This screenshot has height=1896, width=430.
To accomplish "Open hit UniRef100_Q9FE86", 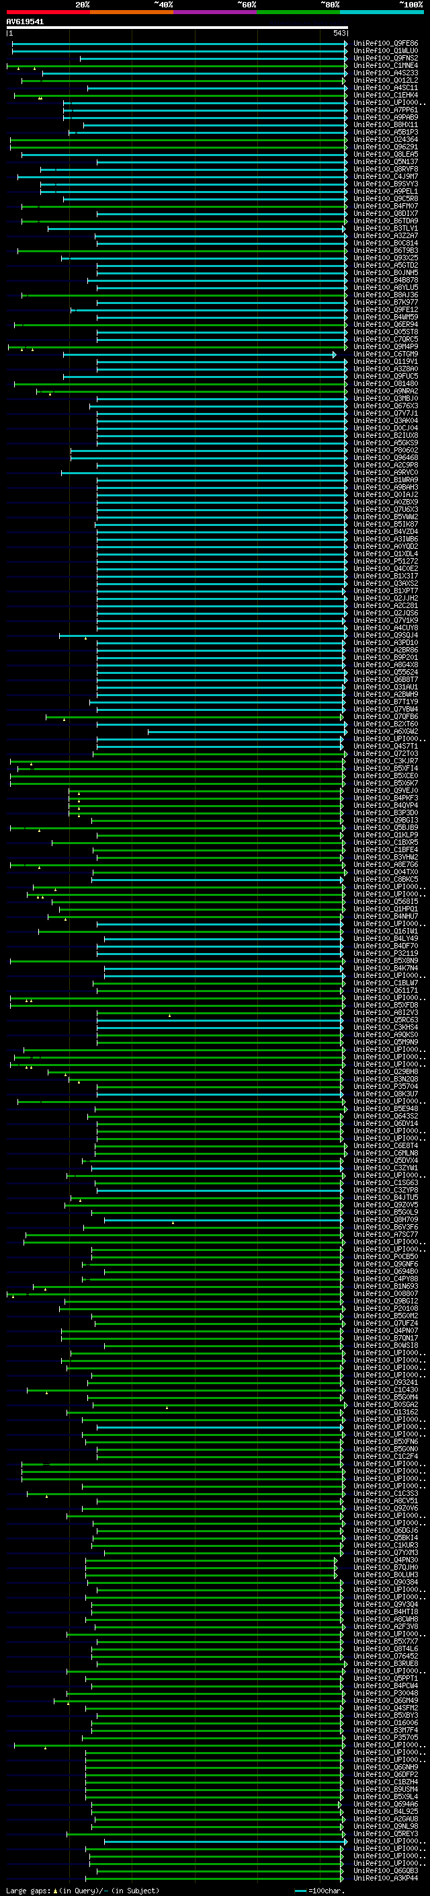I will pyautogui.click(x=385, y=44).
